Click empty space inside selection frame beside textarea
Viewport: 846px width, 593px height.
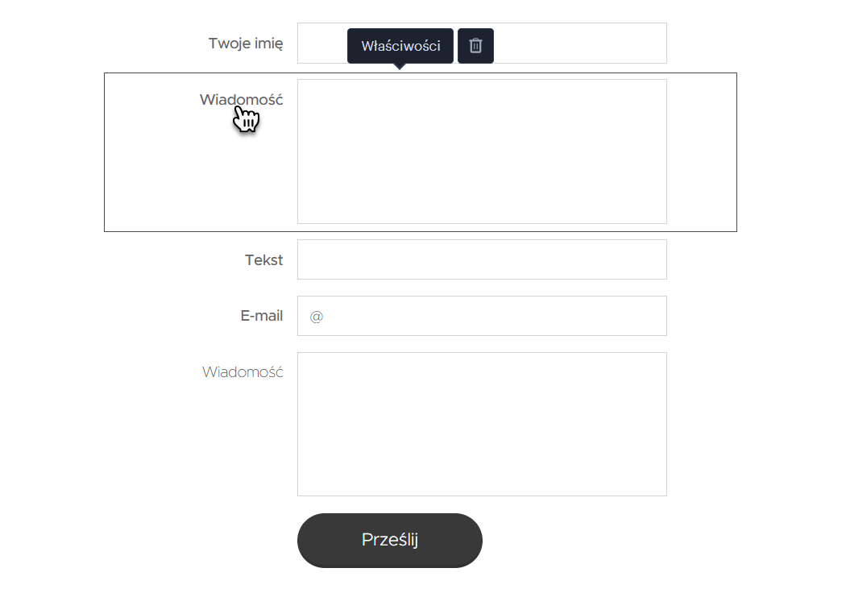(x=702, y=152)
